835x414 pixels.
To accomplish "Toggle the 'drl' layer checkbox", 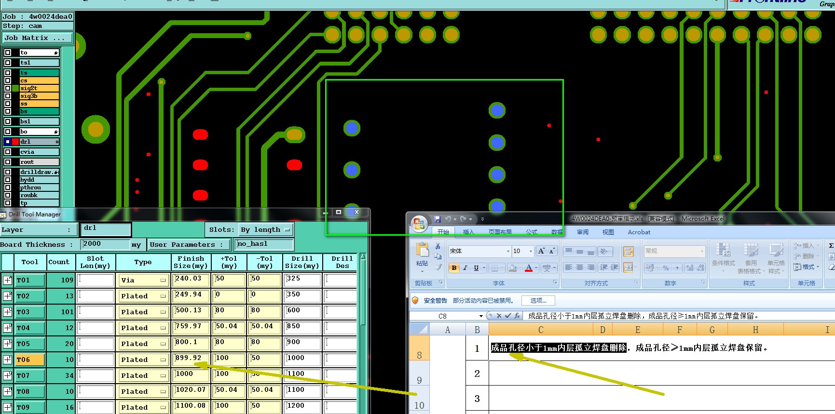I will (8, 142).
